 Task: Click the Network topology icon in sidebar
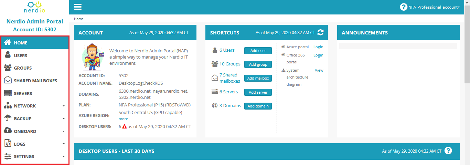(8, 106)
